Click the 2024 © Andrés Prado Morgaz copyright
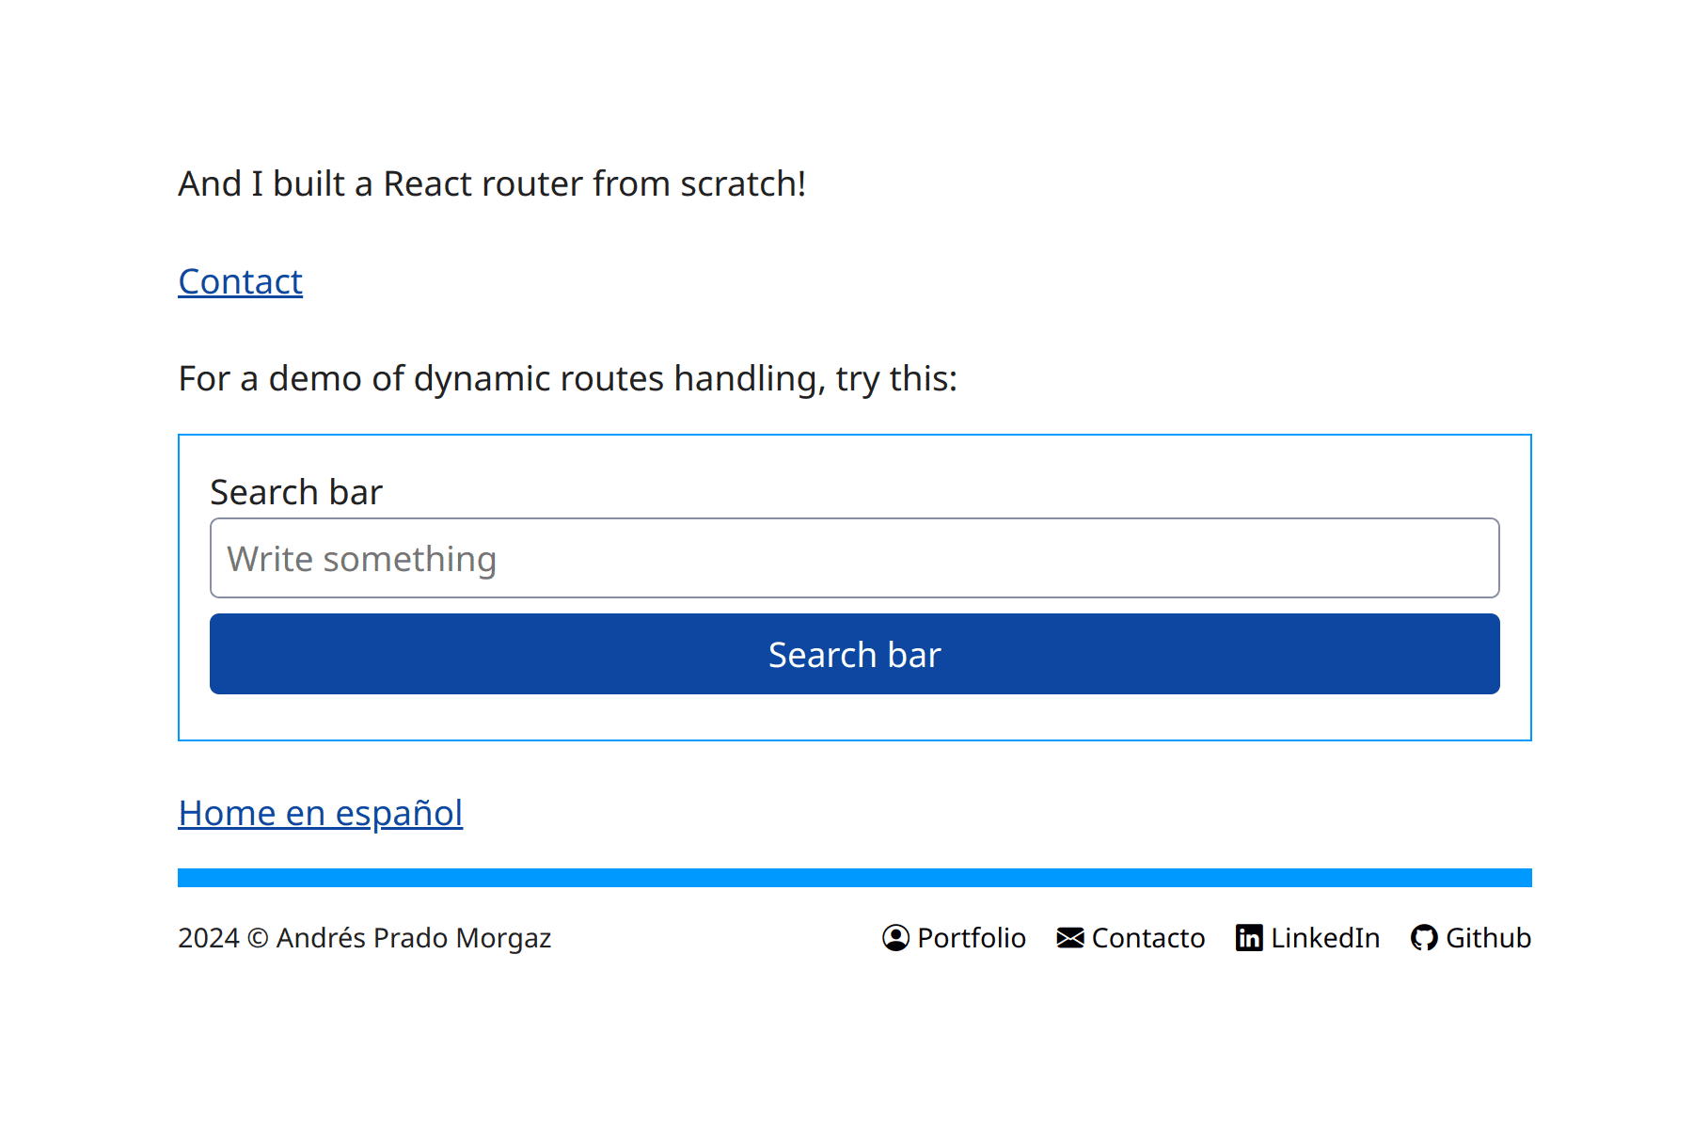This screenshot has height=1129, width=1693. click(365, 938)
